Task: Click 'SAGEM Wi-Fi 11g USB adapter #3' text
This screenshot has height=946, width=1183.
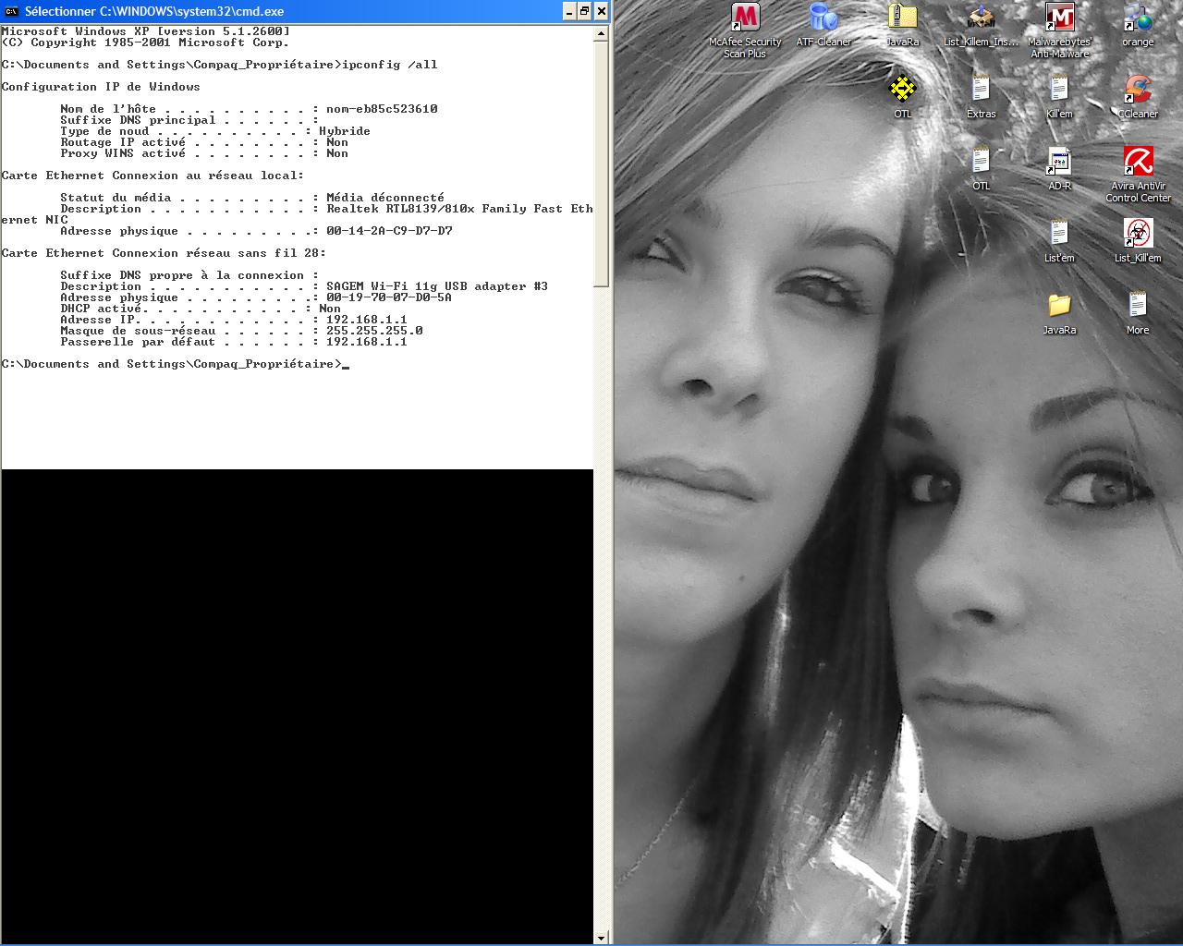Action: point(437,286)
